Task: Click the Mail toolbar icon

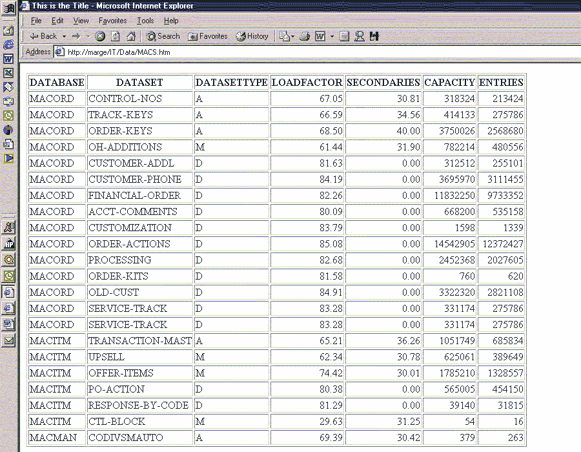Action: click(x=284, y=36)
